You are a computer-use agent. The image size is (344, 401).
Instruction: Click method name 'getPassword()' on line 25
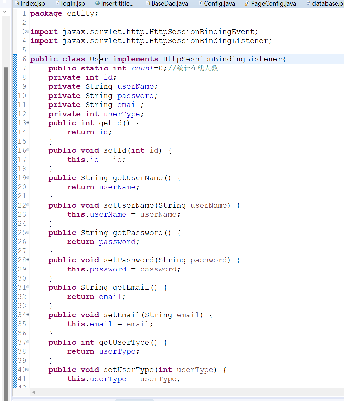pos(142,233)
